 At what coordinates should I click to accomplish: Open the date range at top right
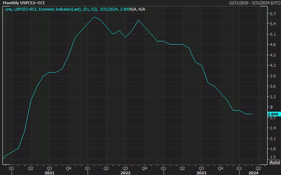[253, 2]
